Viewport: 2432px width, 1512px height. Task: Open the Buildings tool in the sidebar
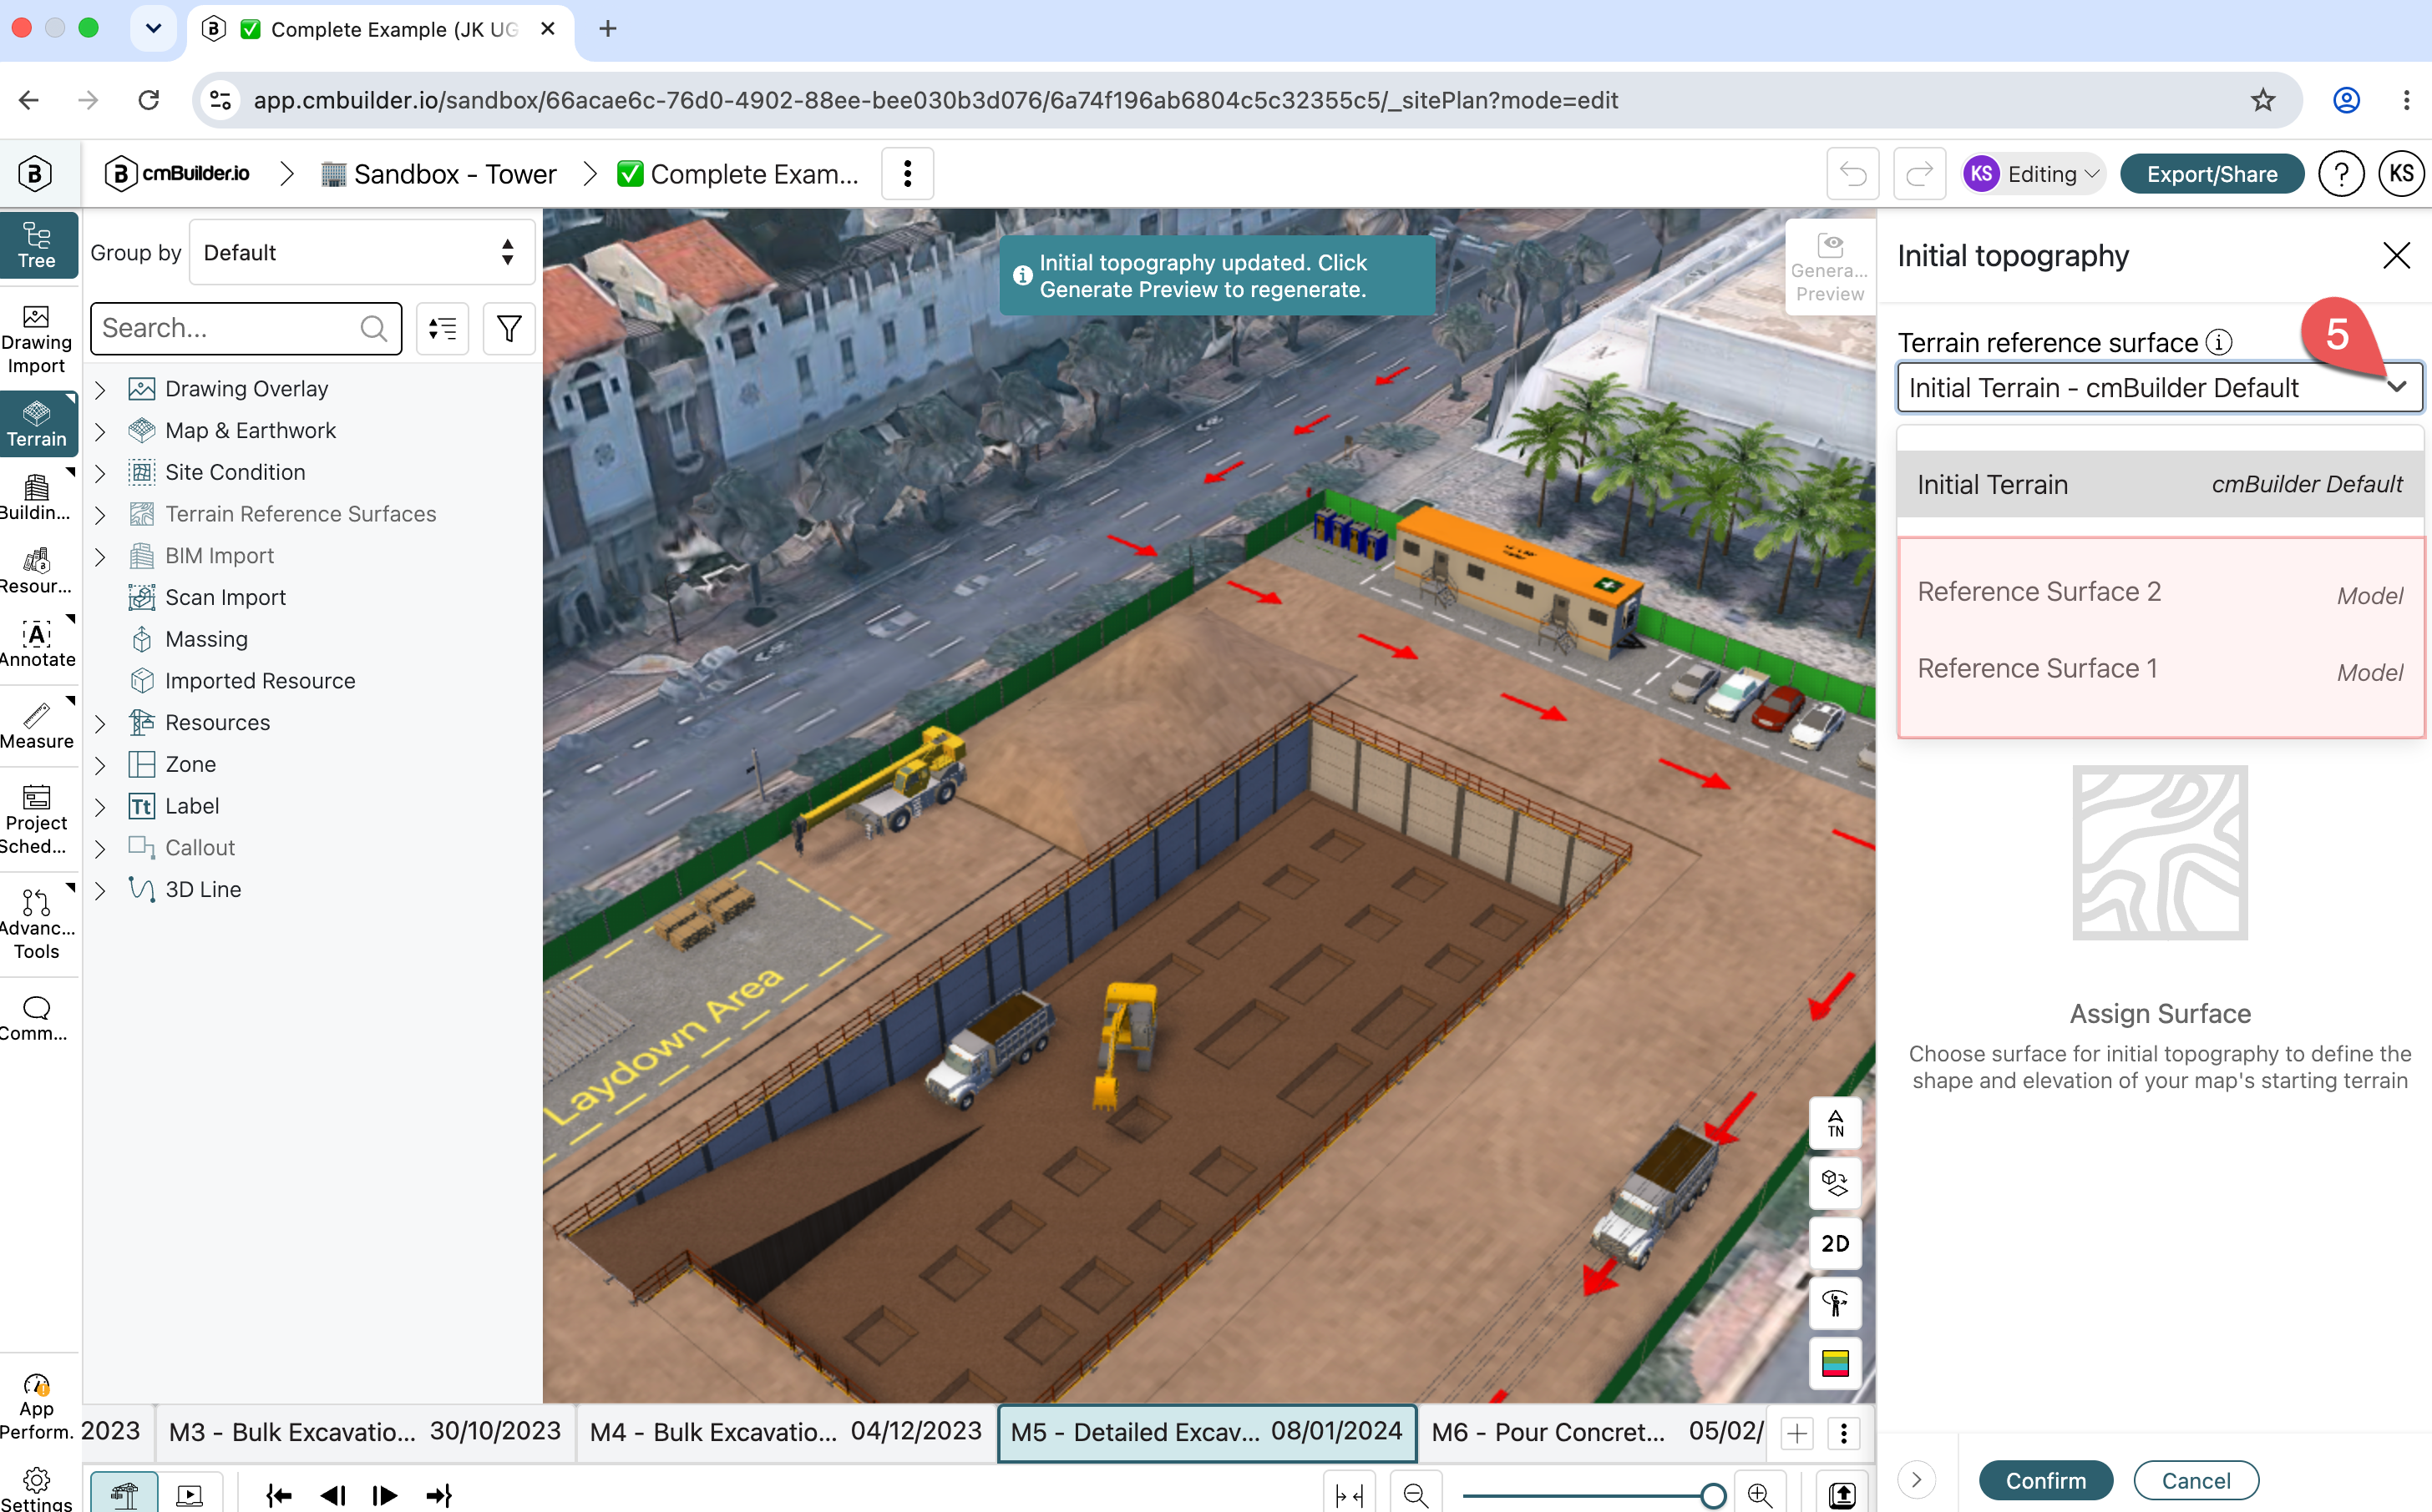tap(37, 498)
